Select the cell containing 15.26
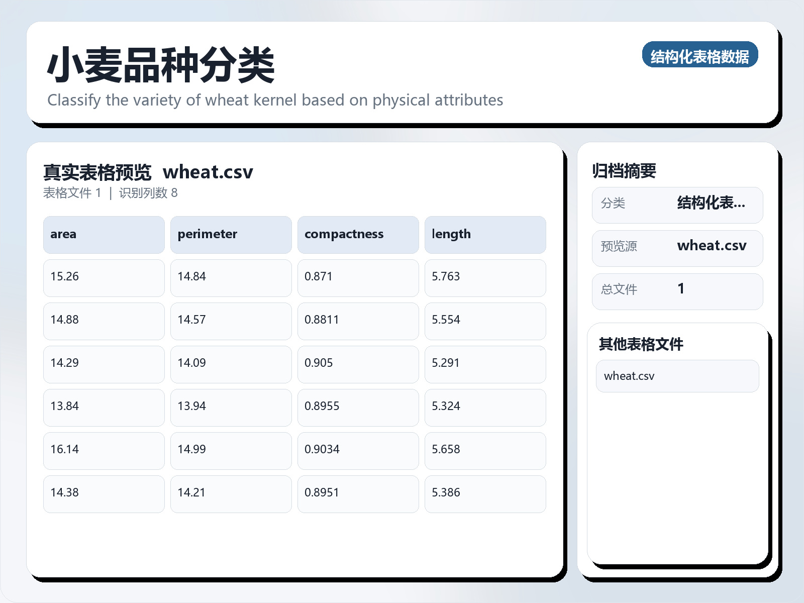The height and width of the screenshot is (603, 804). (x=104, y=278)
